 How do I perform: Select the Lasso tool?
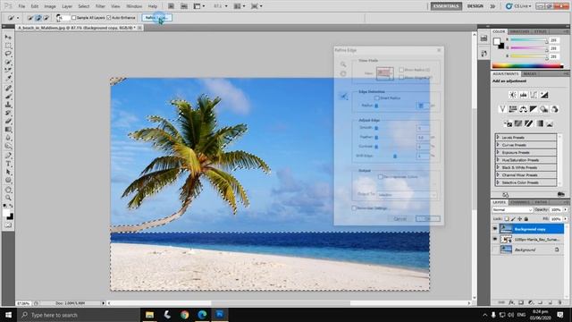click(8, 54)
